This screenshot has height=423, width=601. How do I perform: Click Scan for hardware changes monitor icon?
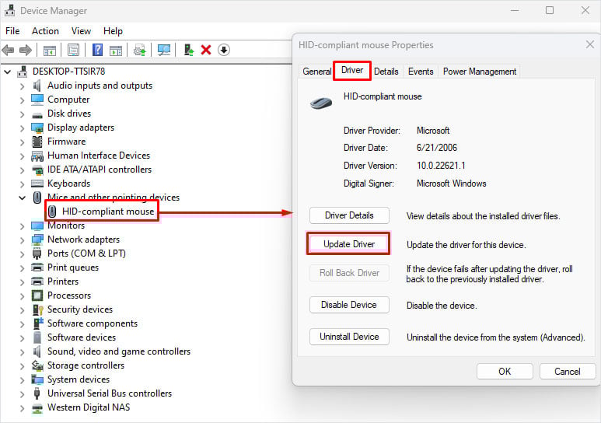(x=164, y=50)
